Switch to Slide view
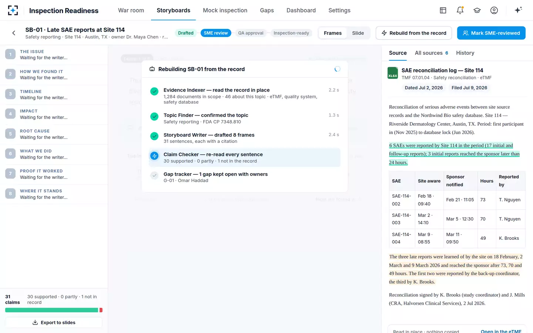This screenshot has height=333, width=533. tap(358, 33)
